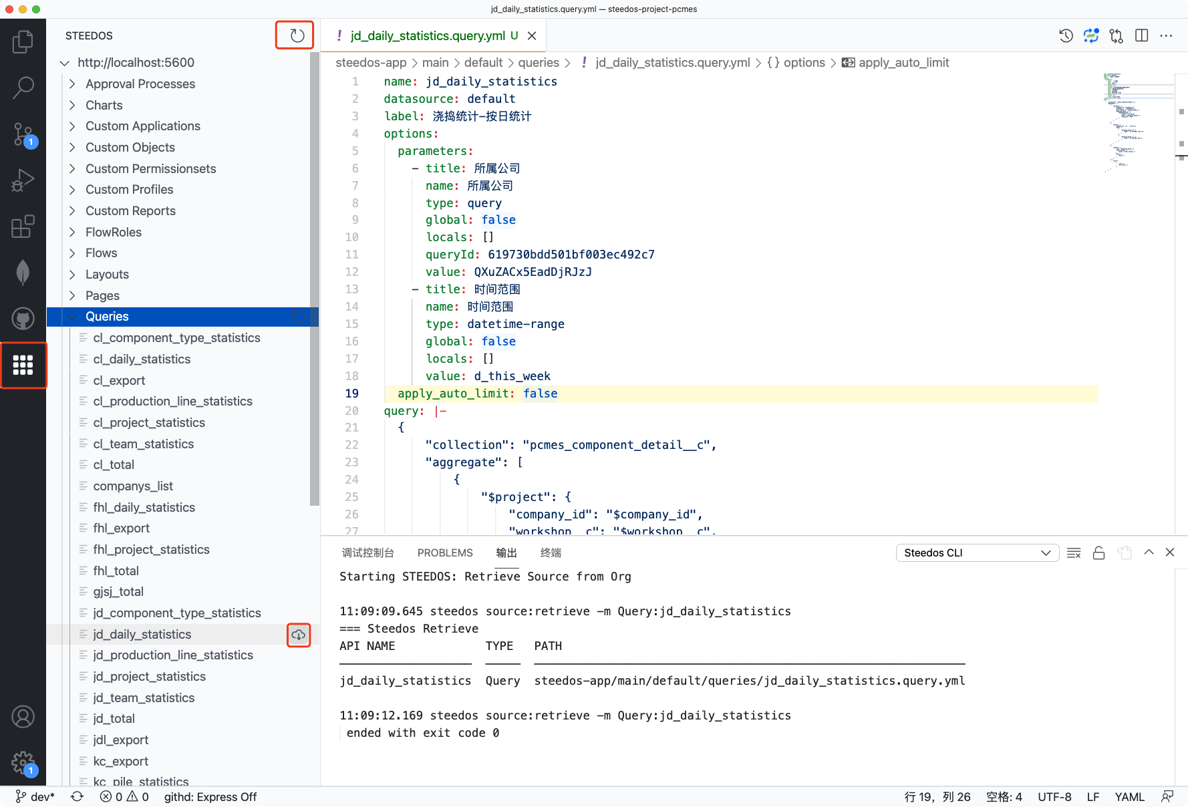The image size is (1188, 807).
Task: Retrieve jd_daily_statistics from server via cloud icon
Action: pos(299,635)
